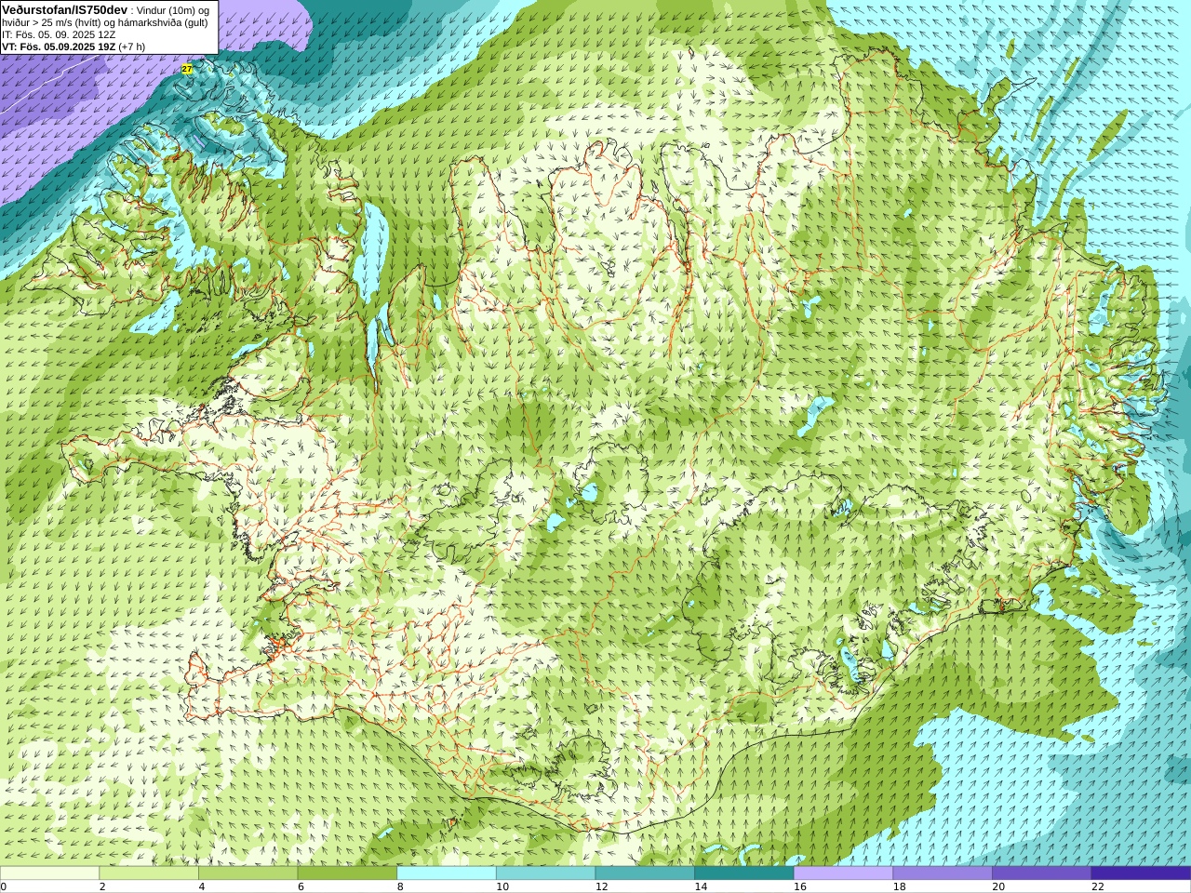Select the turquoise 10–12 m/s color swatch

click(546, 873)
